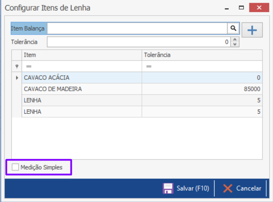Enable the Medição Simples checkbox
The height and width of the screenshot is (202, 273).
coord(15,167)
